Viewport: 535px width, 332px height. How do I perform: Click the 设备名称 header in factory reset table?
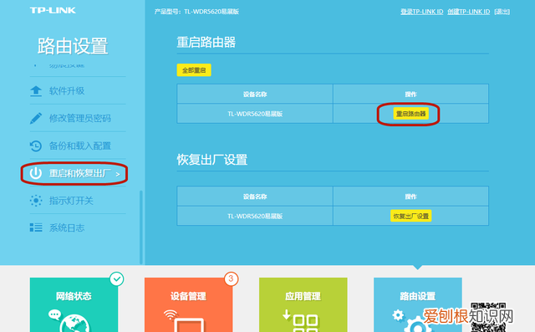(x=255, y=197)
